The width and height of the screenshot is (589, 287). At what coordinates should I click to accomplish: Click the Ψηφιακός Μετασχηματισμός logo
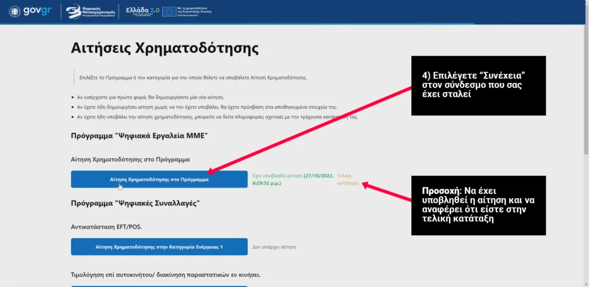coord(89,12)
